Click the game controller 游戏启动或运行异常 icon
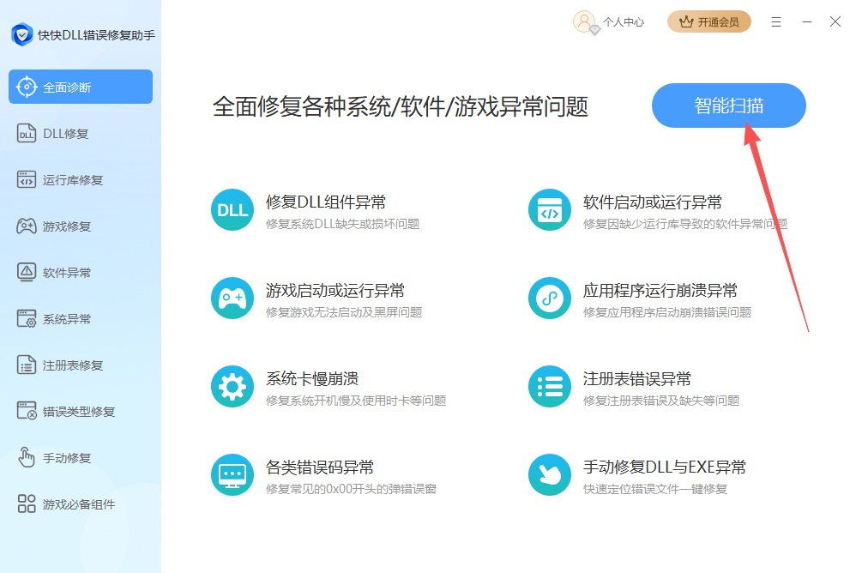 point(232,299)
